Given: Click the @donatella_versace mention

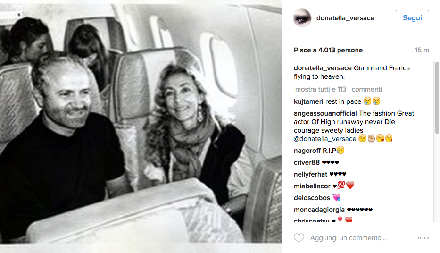Looking at the screenshot, I should click(325, 139).
